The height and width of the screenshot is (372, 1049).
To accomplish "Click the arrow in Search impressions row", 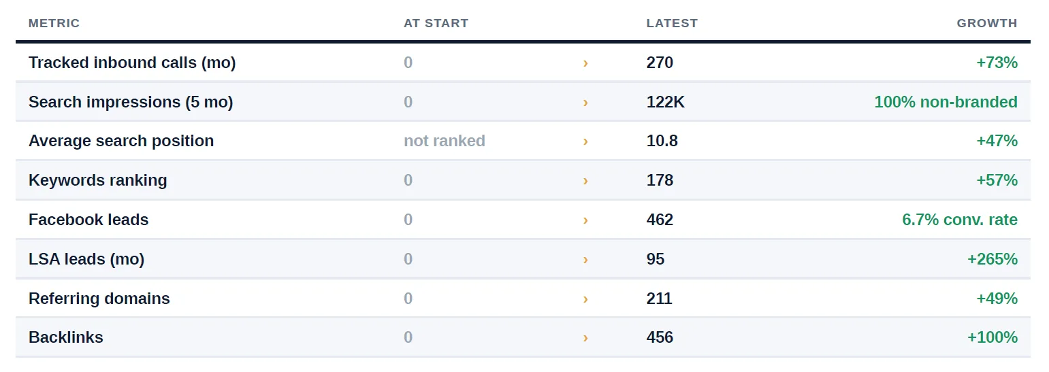I will [x=585, y=103].
